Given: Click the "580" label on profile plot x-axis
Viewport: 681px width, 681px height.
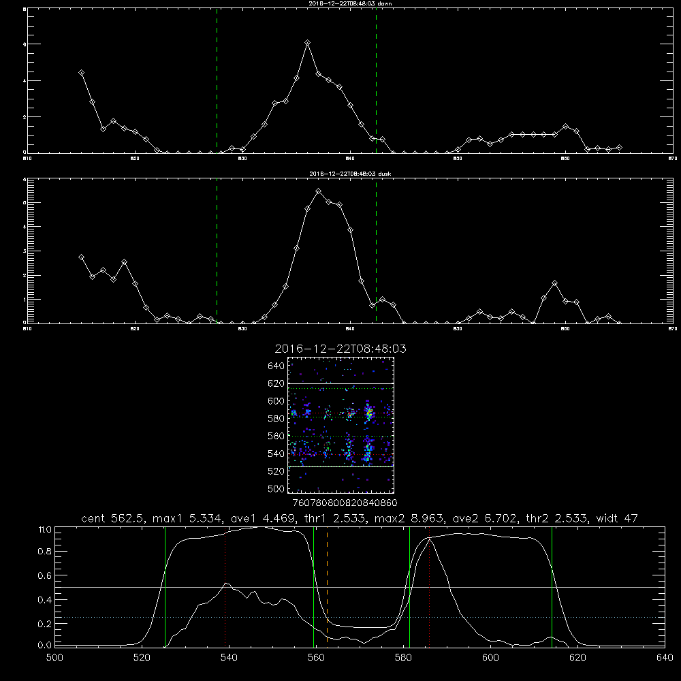Looking at the screenshot, I should (403, 657).
